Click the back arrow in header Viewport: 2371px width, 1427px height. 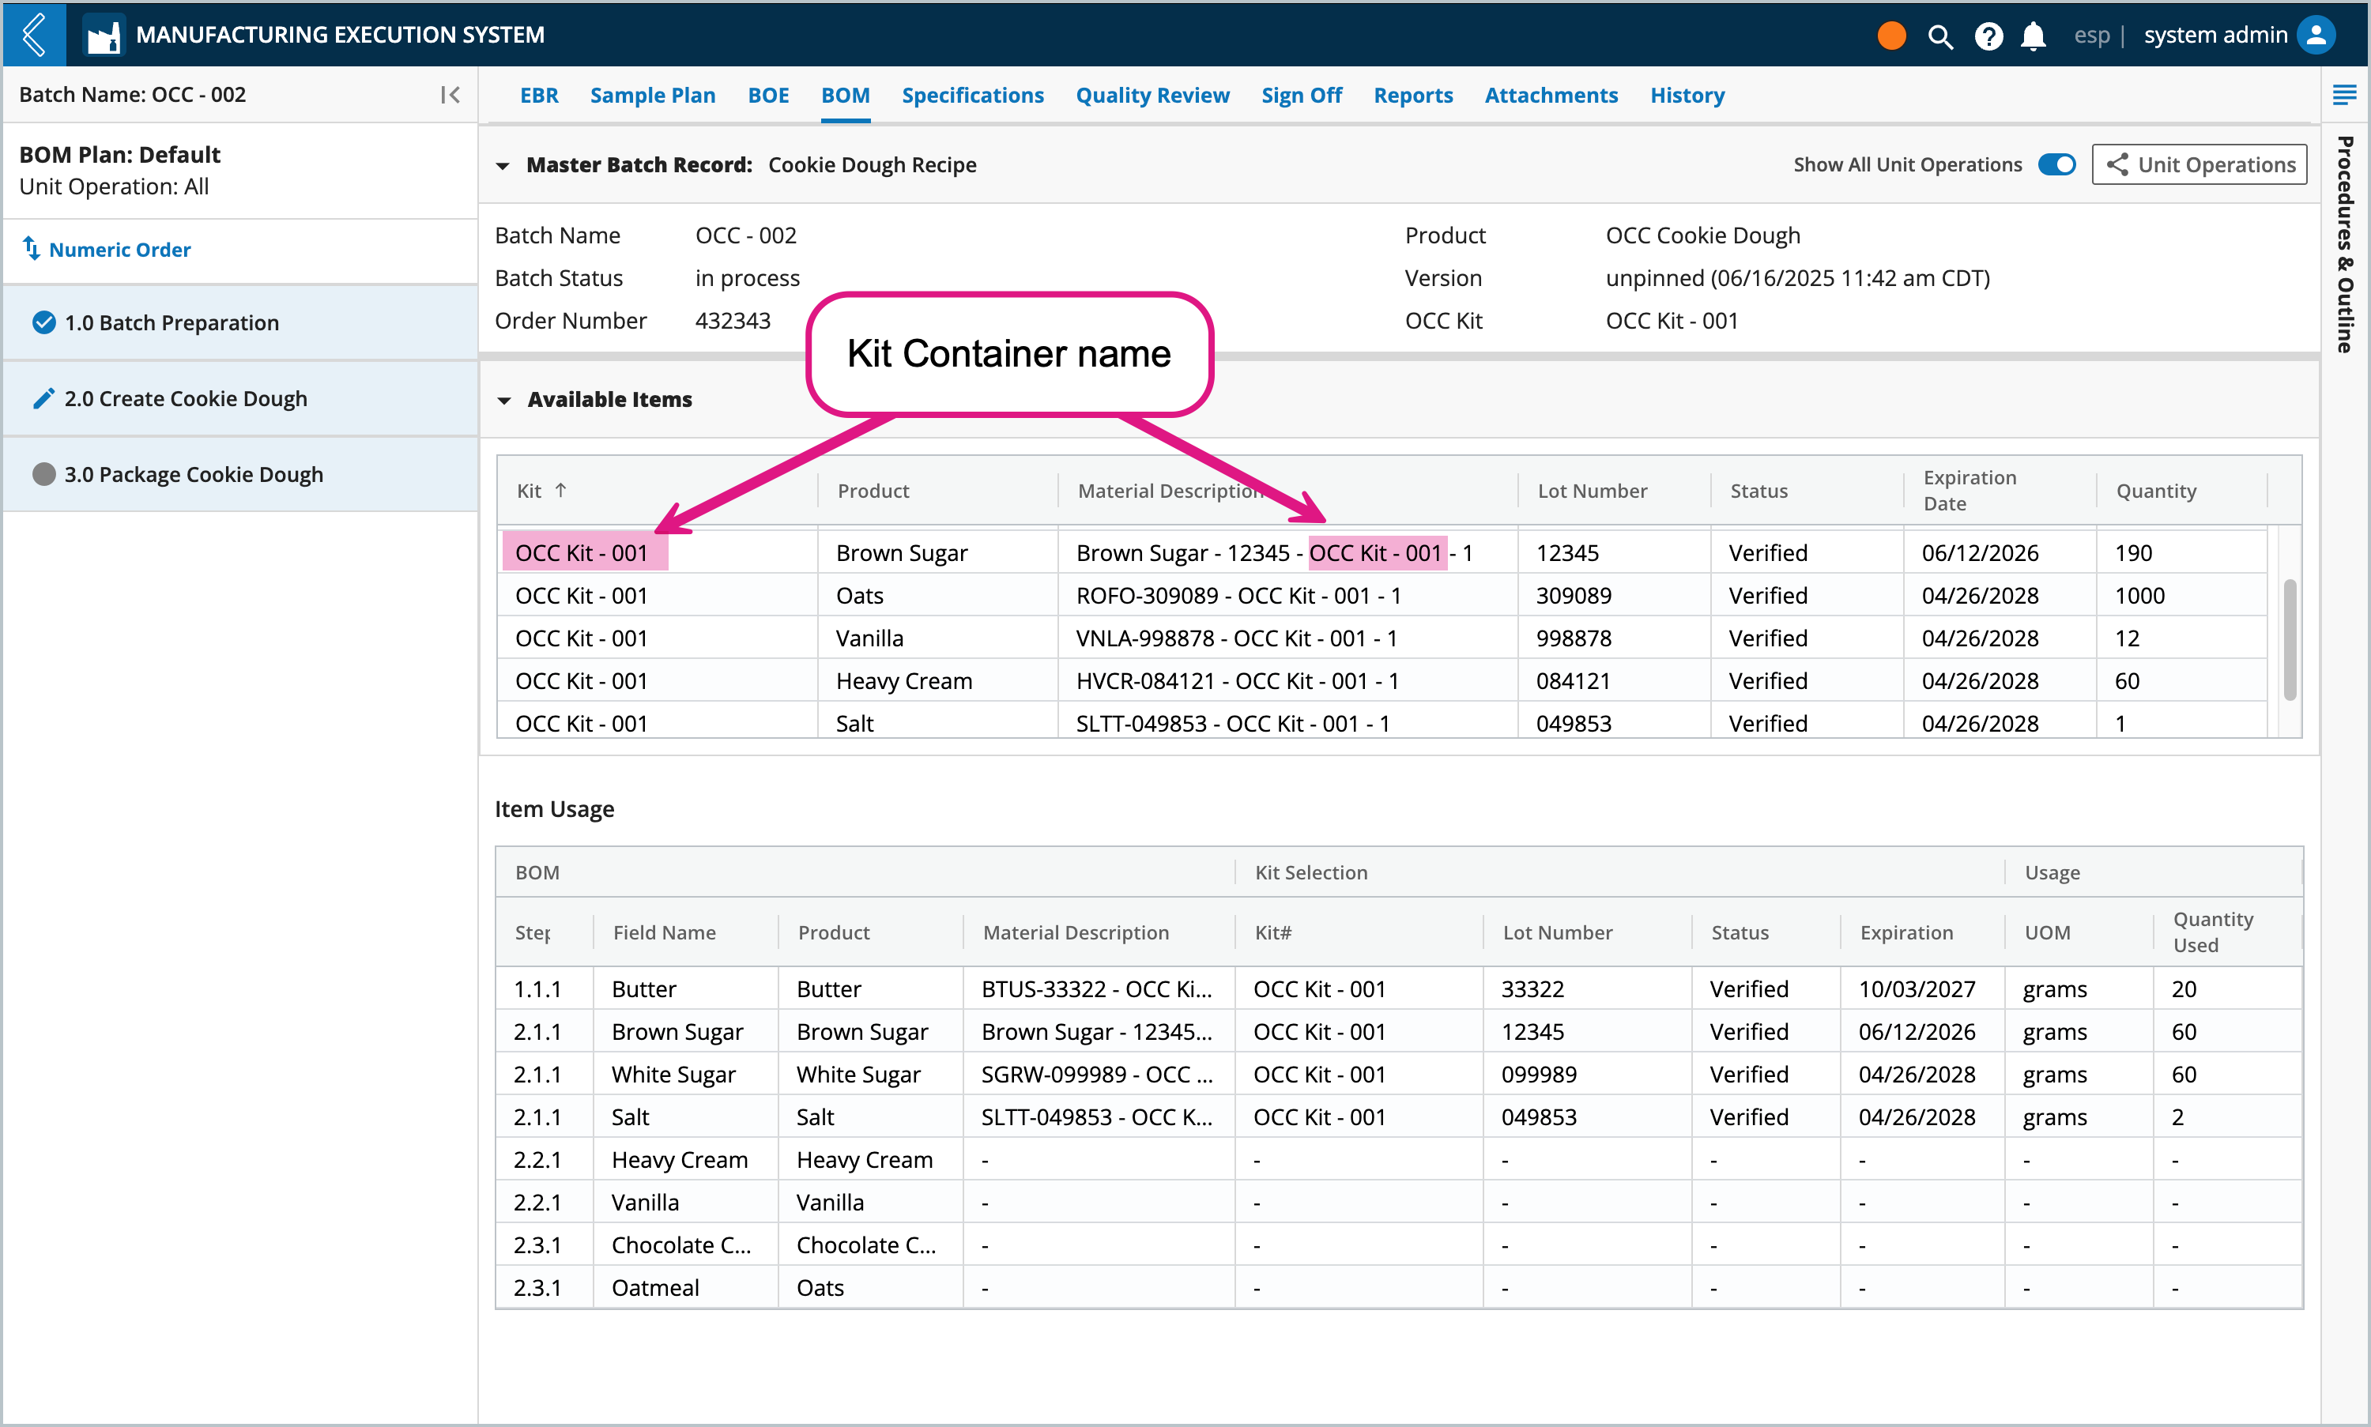(x=35, y=35)
